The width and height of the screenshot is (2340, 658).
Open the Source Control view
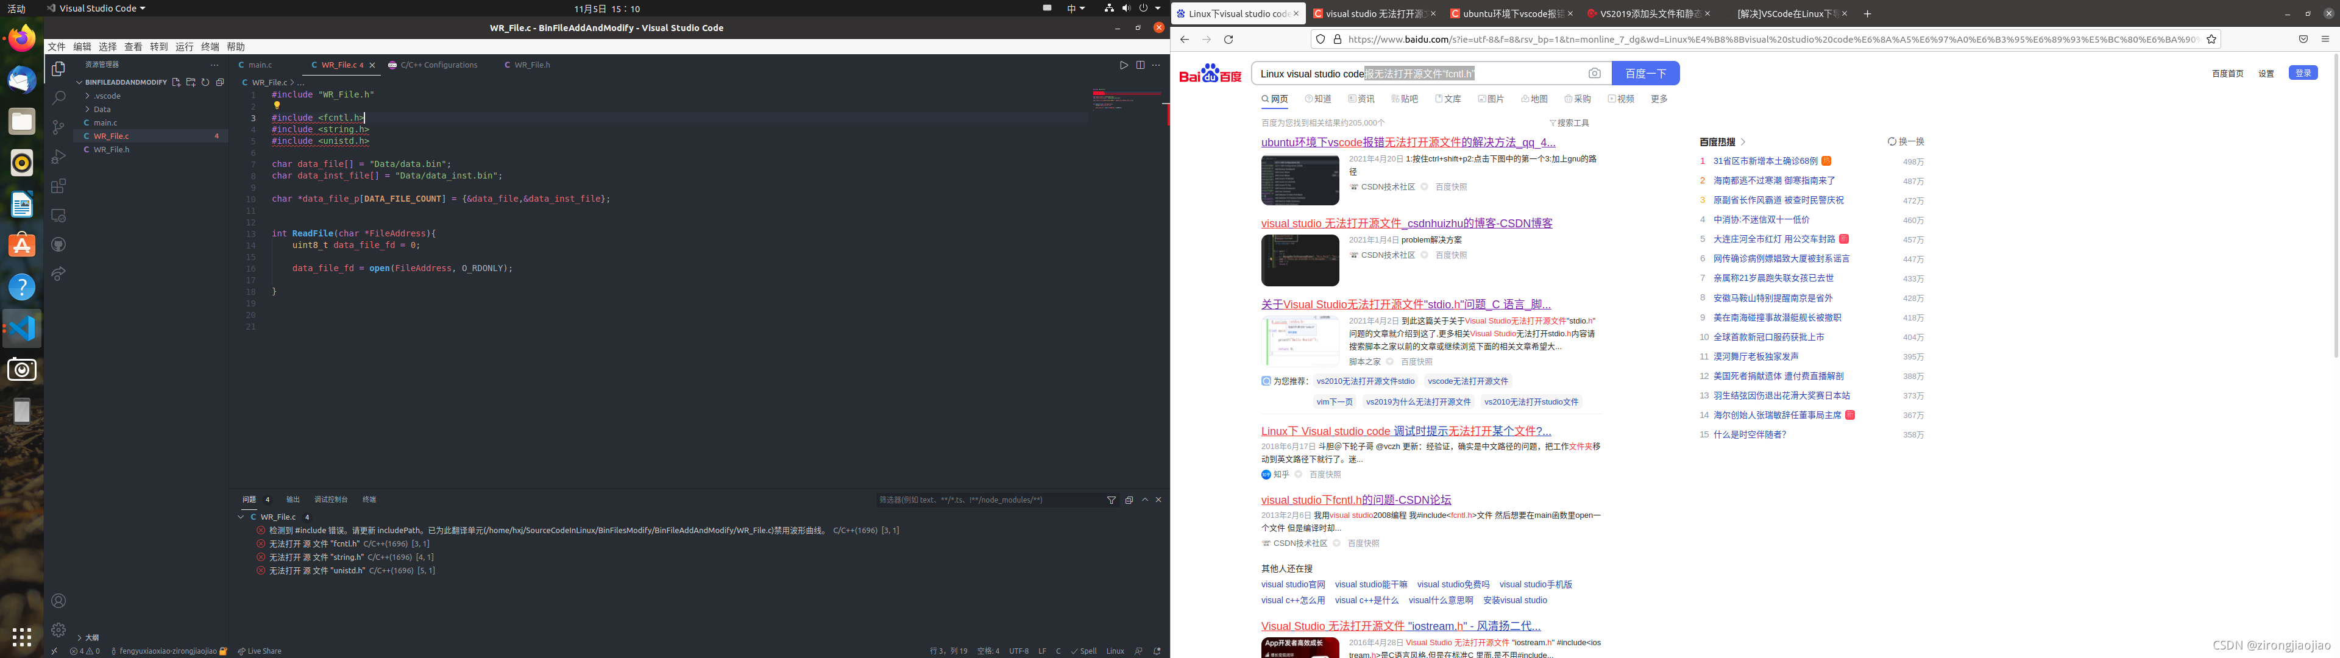click(58, 127)
